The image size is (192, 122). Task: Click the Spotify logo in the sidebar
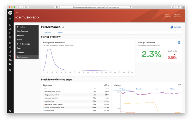[x=10, y=13]
